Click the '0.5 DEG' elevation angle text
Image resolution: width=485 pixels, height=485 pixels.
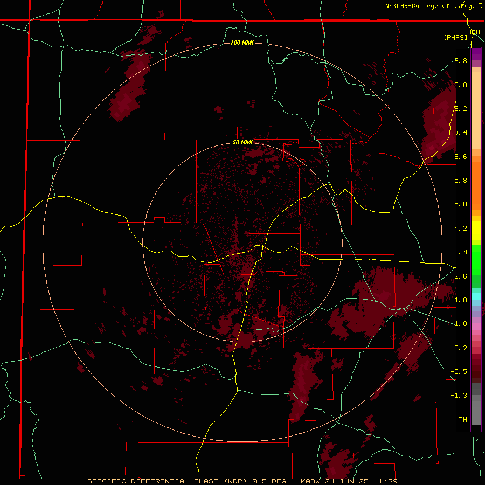pos(269,481)
